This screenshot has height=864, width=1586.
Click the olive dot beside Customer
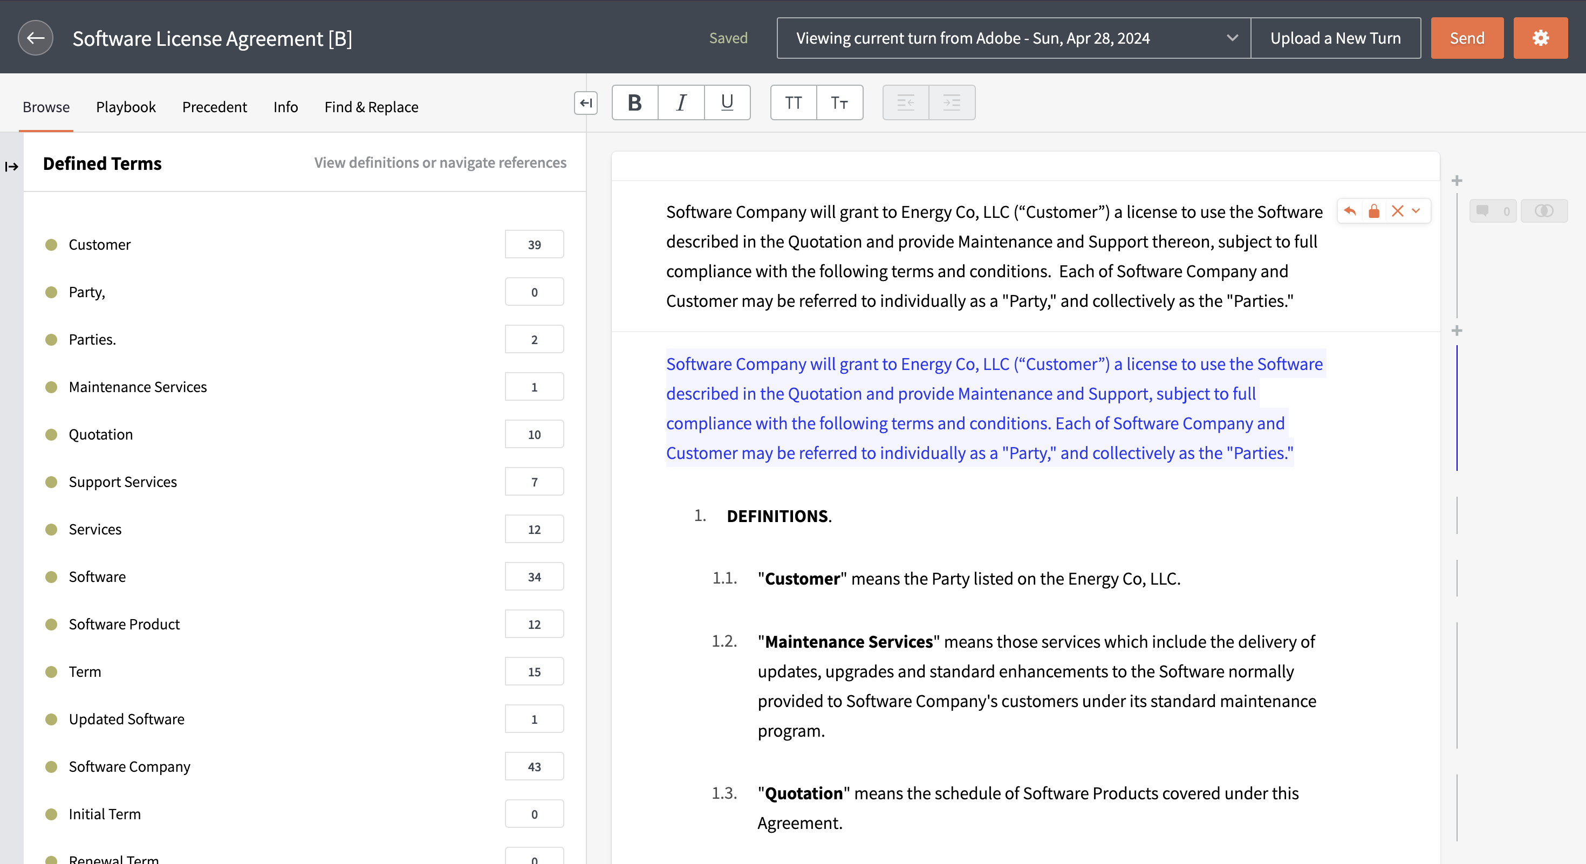coord(52,245)
